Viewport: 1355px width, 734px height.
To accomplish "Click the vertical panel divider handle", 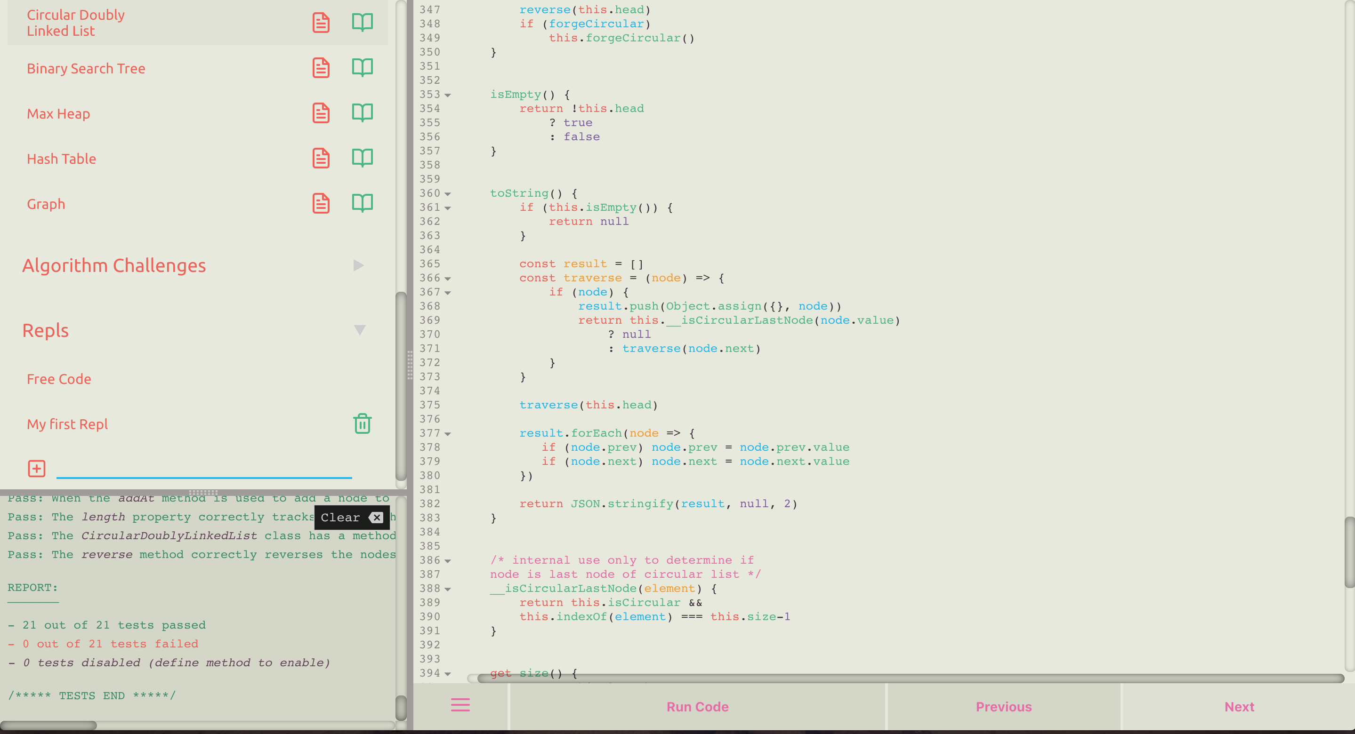I will coord(410,366).
